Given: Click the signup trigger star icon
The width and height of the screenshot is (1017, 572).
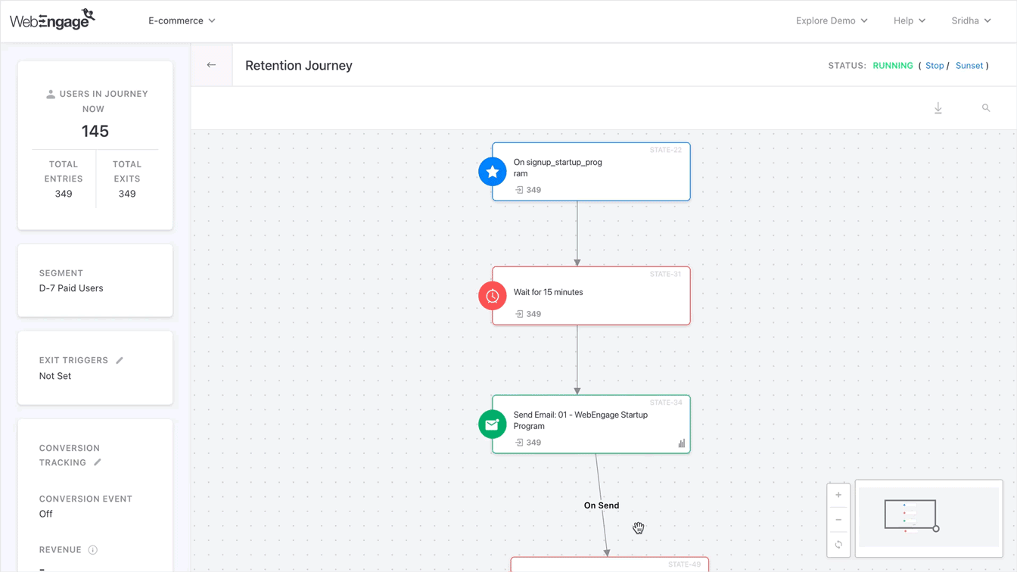Looking at the screenshot, I should 493,171.
